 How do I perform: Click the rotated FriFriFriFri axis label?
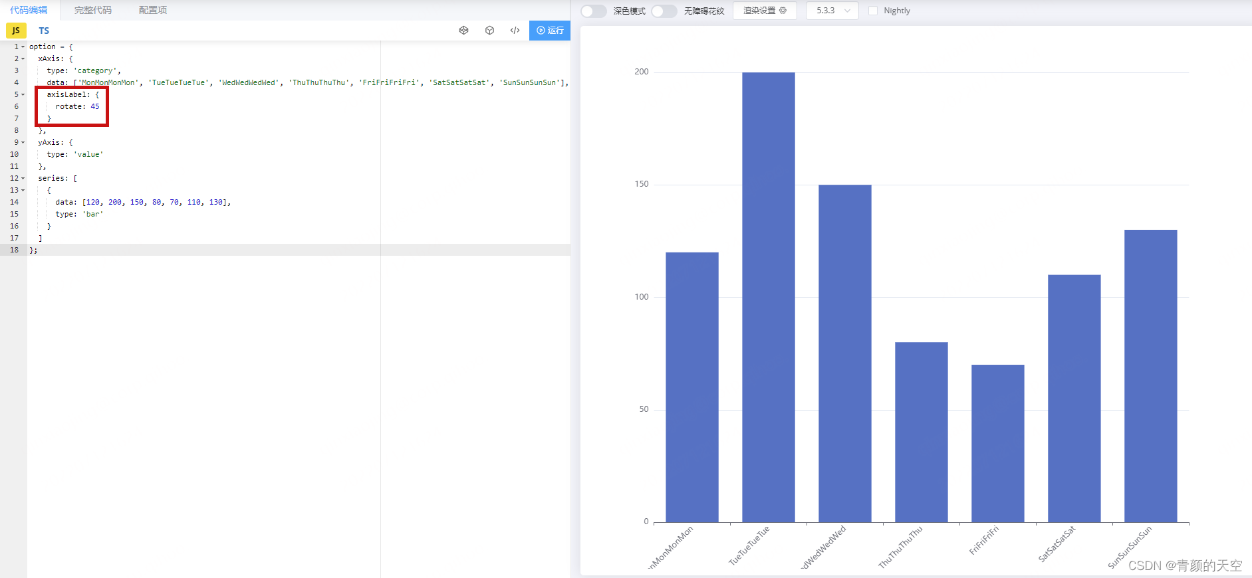(984, 540)
